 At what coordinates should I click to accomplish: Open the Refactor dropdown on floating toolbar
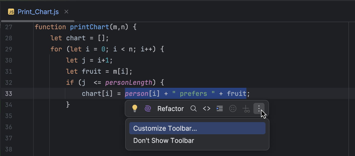(170, 108)
